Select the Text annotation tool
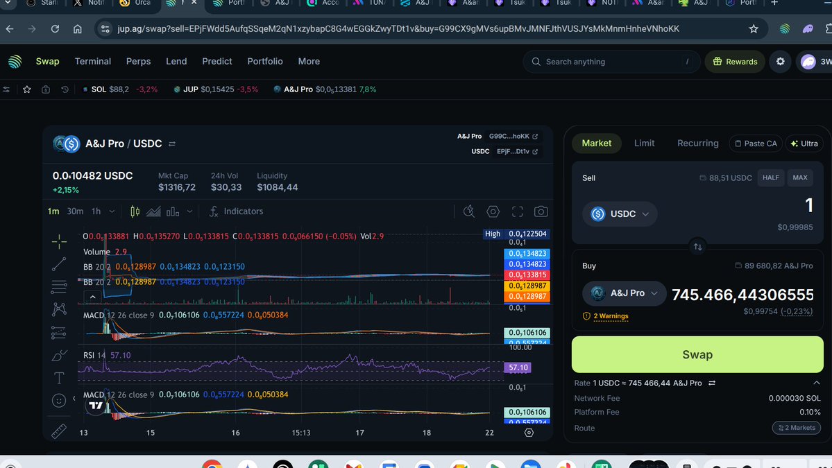The height and width of the screenshot is (468, 832). click(59, 378)
